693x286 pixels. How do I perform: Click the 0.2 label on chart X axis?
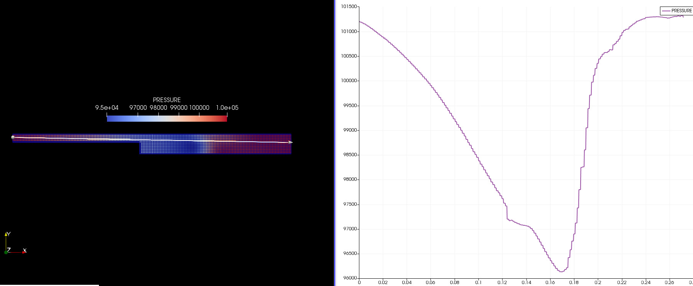598,283
